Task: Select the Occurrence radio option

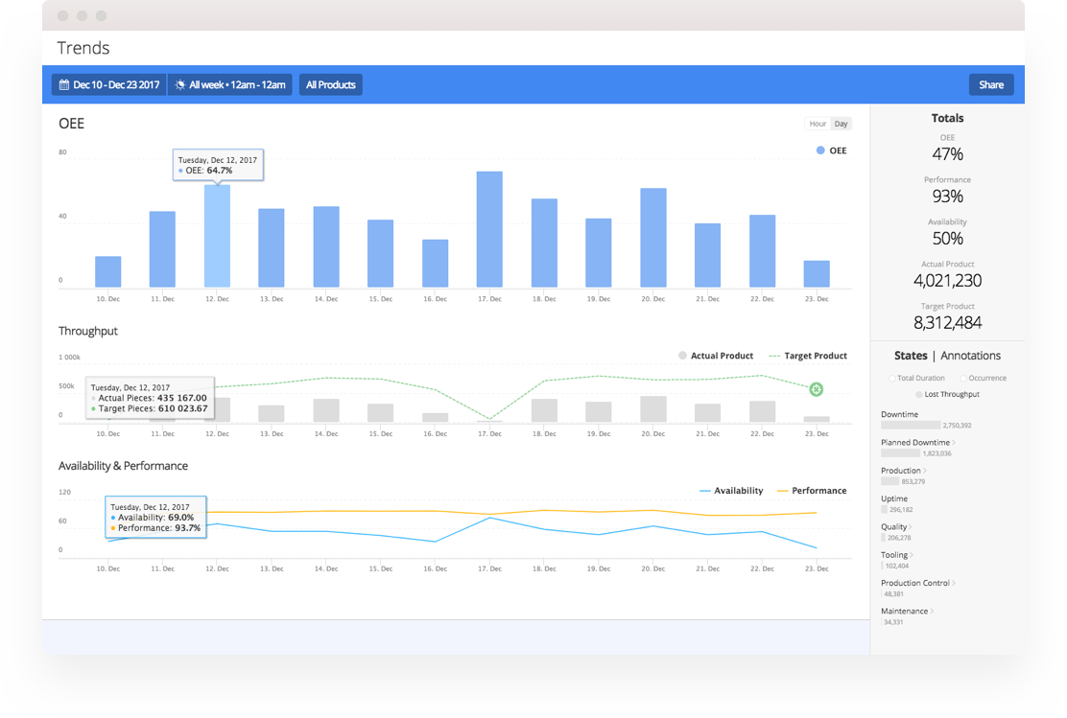Action: 963,379
